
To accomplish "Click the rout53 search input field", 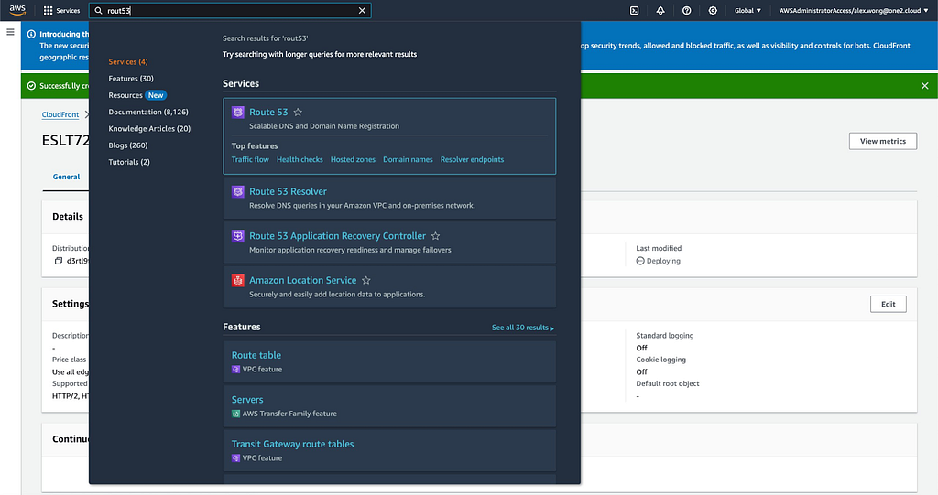I will point(230,10).
